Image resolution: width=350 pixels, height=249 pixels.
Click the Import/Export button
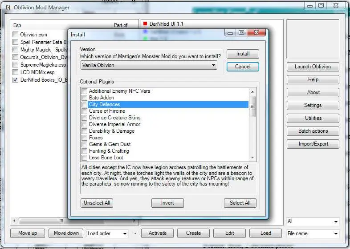click(313, 144)
